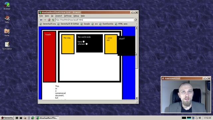Click the page scrollbar up arrow
The width and height of the screenshot is (213, 120).
click(x=136, y=28)
